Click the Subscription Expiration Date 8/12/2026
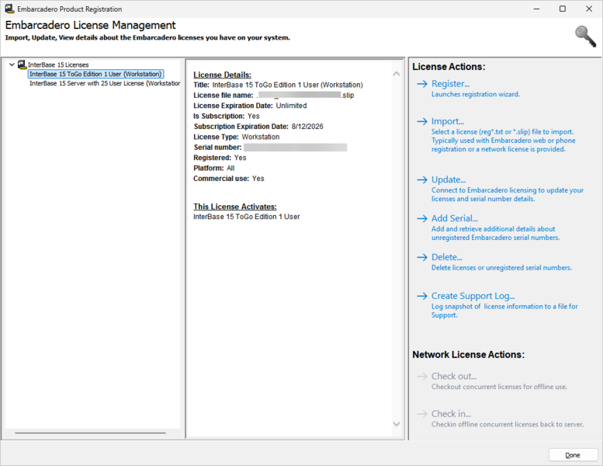 (258, 127)
